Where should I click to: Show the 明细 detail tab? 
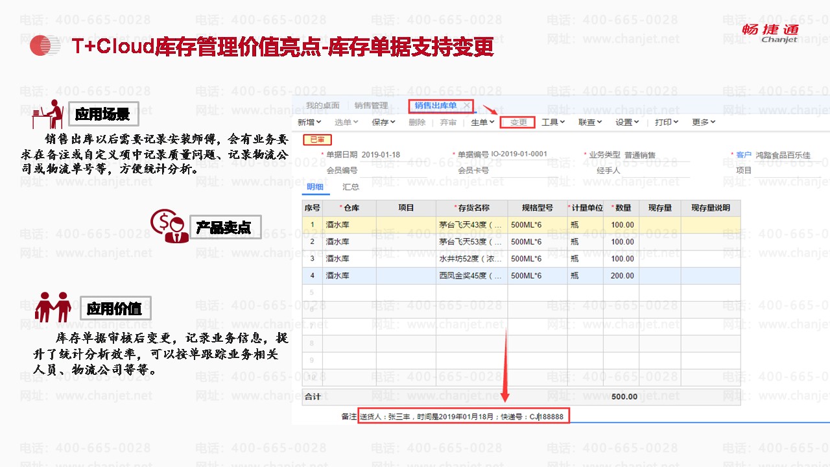(315, 187)
